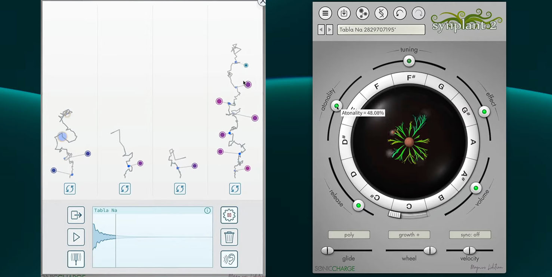The width and height of the screenshot is (552, 277).
Task: Play the Tabla Na sample
Action: (x=76, y=237)
